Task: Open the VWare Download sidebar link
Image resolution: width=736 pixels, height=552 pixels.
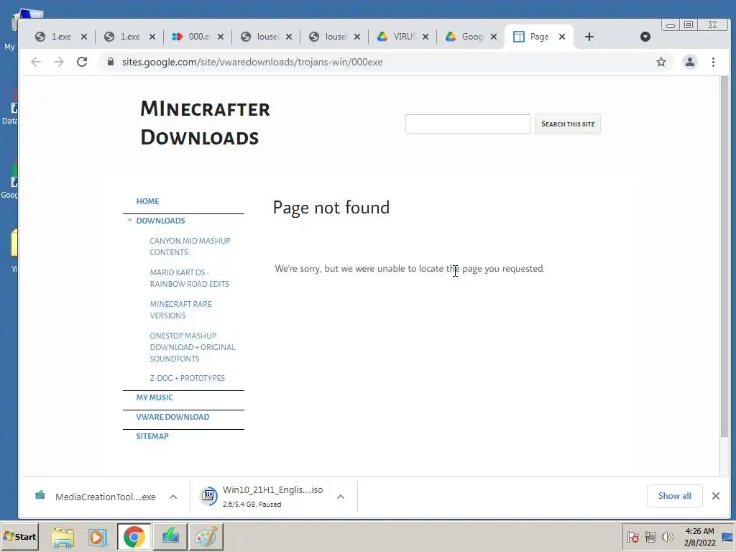Action: click(x=172, y=417)
